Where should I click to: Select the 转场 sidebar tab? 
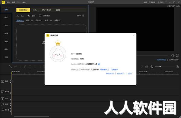(x=6, y=33)
